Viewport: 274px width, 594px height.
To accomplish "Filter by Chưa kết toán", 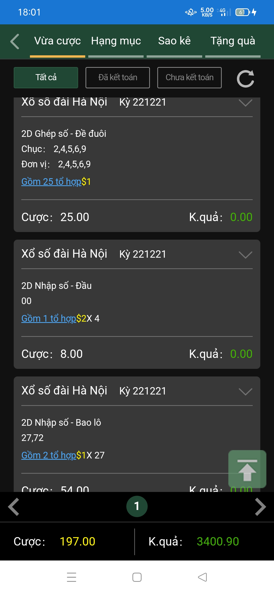I will pyautogui.click(x=190, y=78).
